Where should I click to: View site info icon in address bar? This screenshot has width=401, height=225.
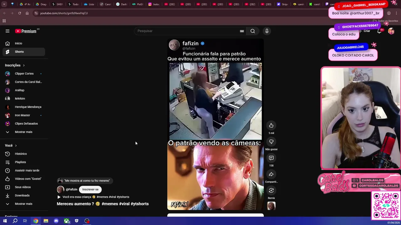click(x=36, y=13)
